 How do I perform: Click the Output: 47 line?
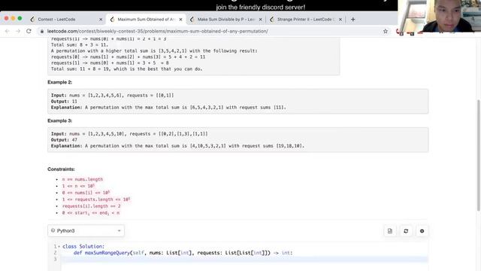tap(64, 140)
